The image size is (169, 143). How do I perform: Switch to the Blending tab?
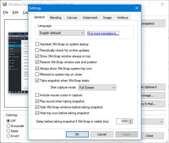(x=55, y=18)
